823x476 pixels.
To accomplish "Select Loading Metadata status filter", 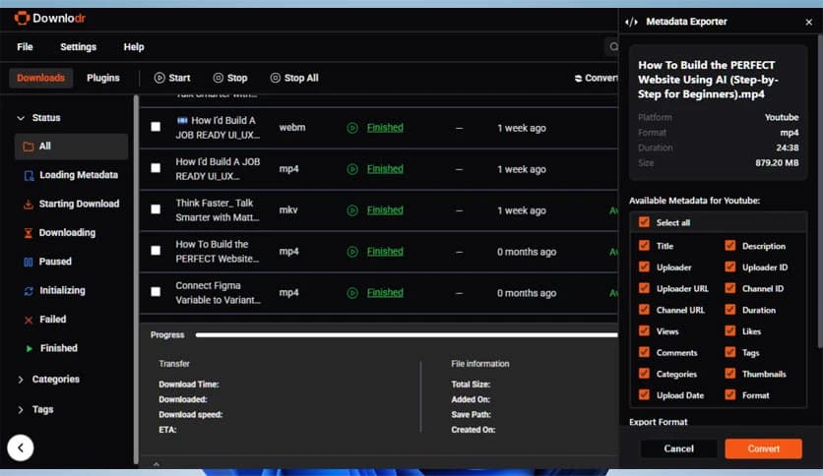I will 79,175.
